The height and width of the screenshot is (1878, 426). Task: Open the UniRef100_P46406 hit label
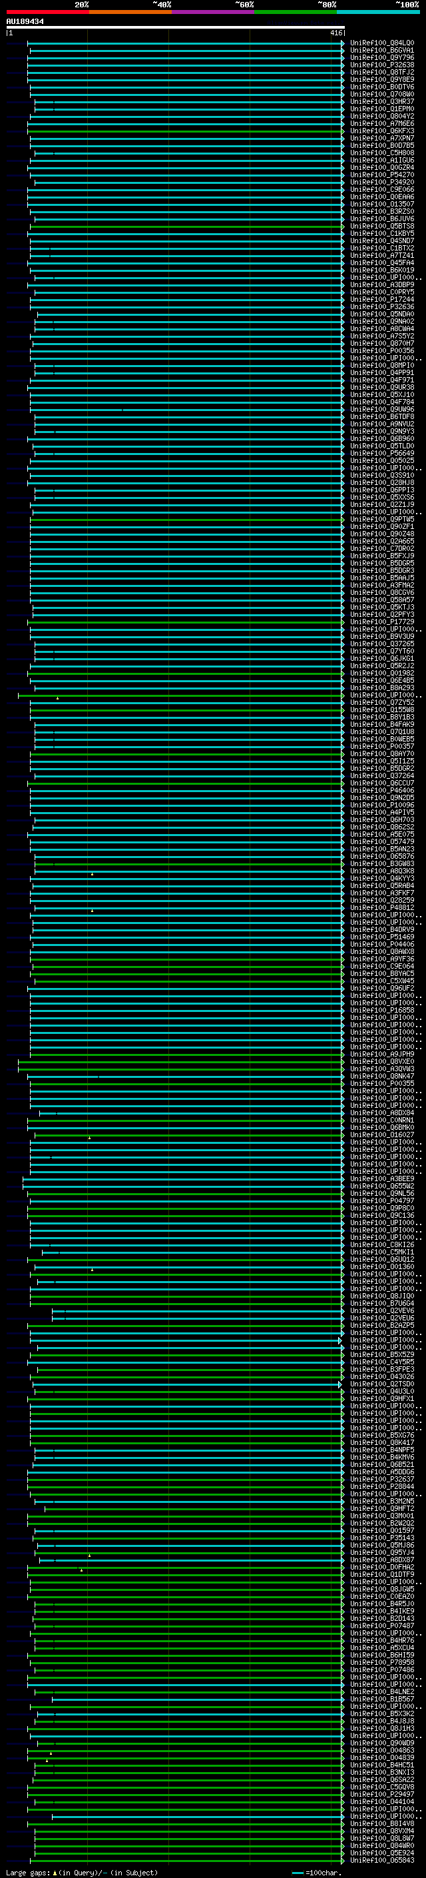click(381, 790)
